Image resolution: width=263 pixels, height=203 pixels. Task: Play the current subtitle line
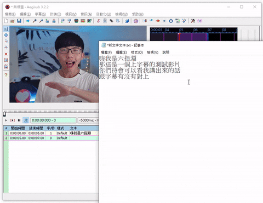tap(13, 120)
